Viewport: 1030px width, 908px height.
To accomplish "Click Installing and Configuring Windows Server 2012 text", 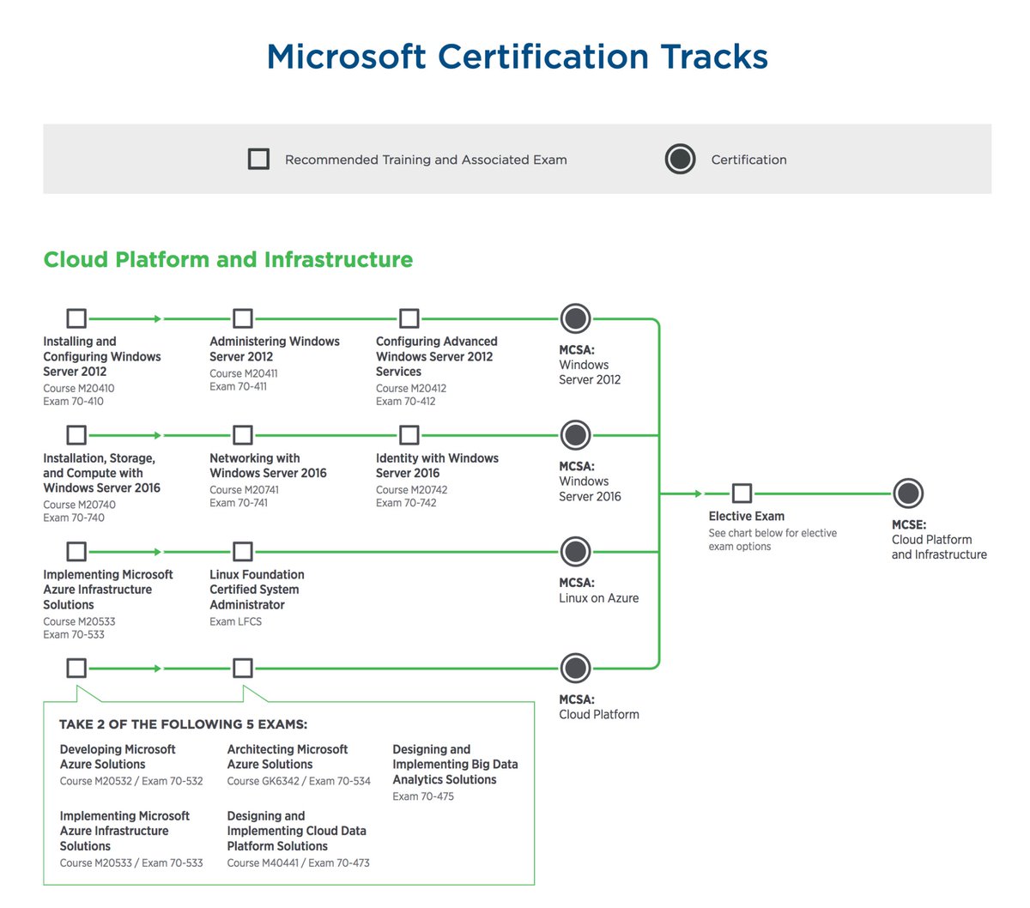I will (102, 356).
